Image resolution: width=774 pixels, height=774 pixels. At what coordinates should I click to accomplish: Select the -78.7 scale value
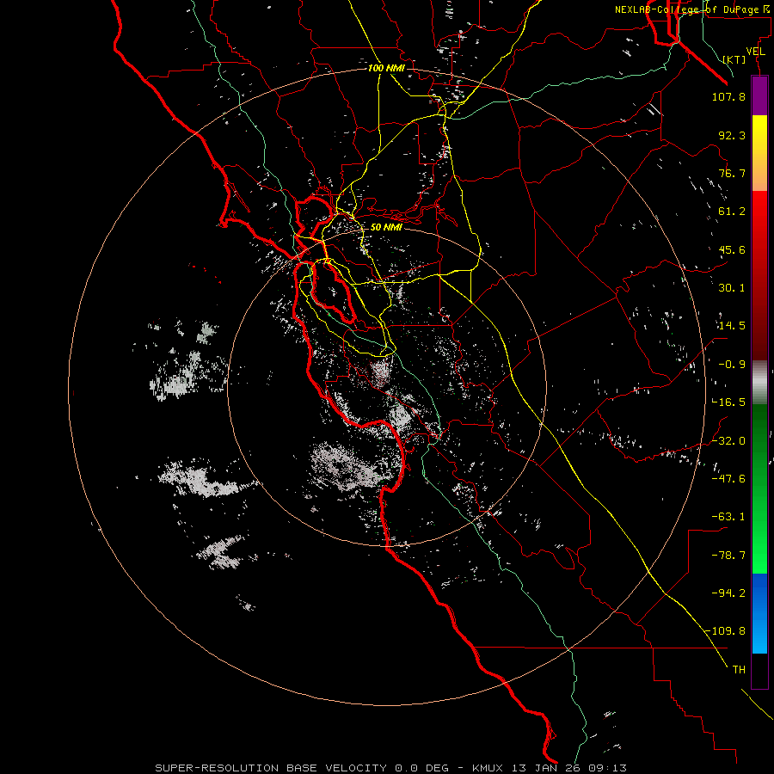tap(728, 556)
